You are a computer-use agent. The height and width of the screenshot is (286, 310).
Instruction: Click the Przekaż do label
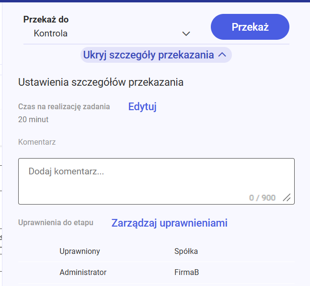click(x=46, y=20)
